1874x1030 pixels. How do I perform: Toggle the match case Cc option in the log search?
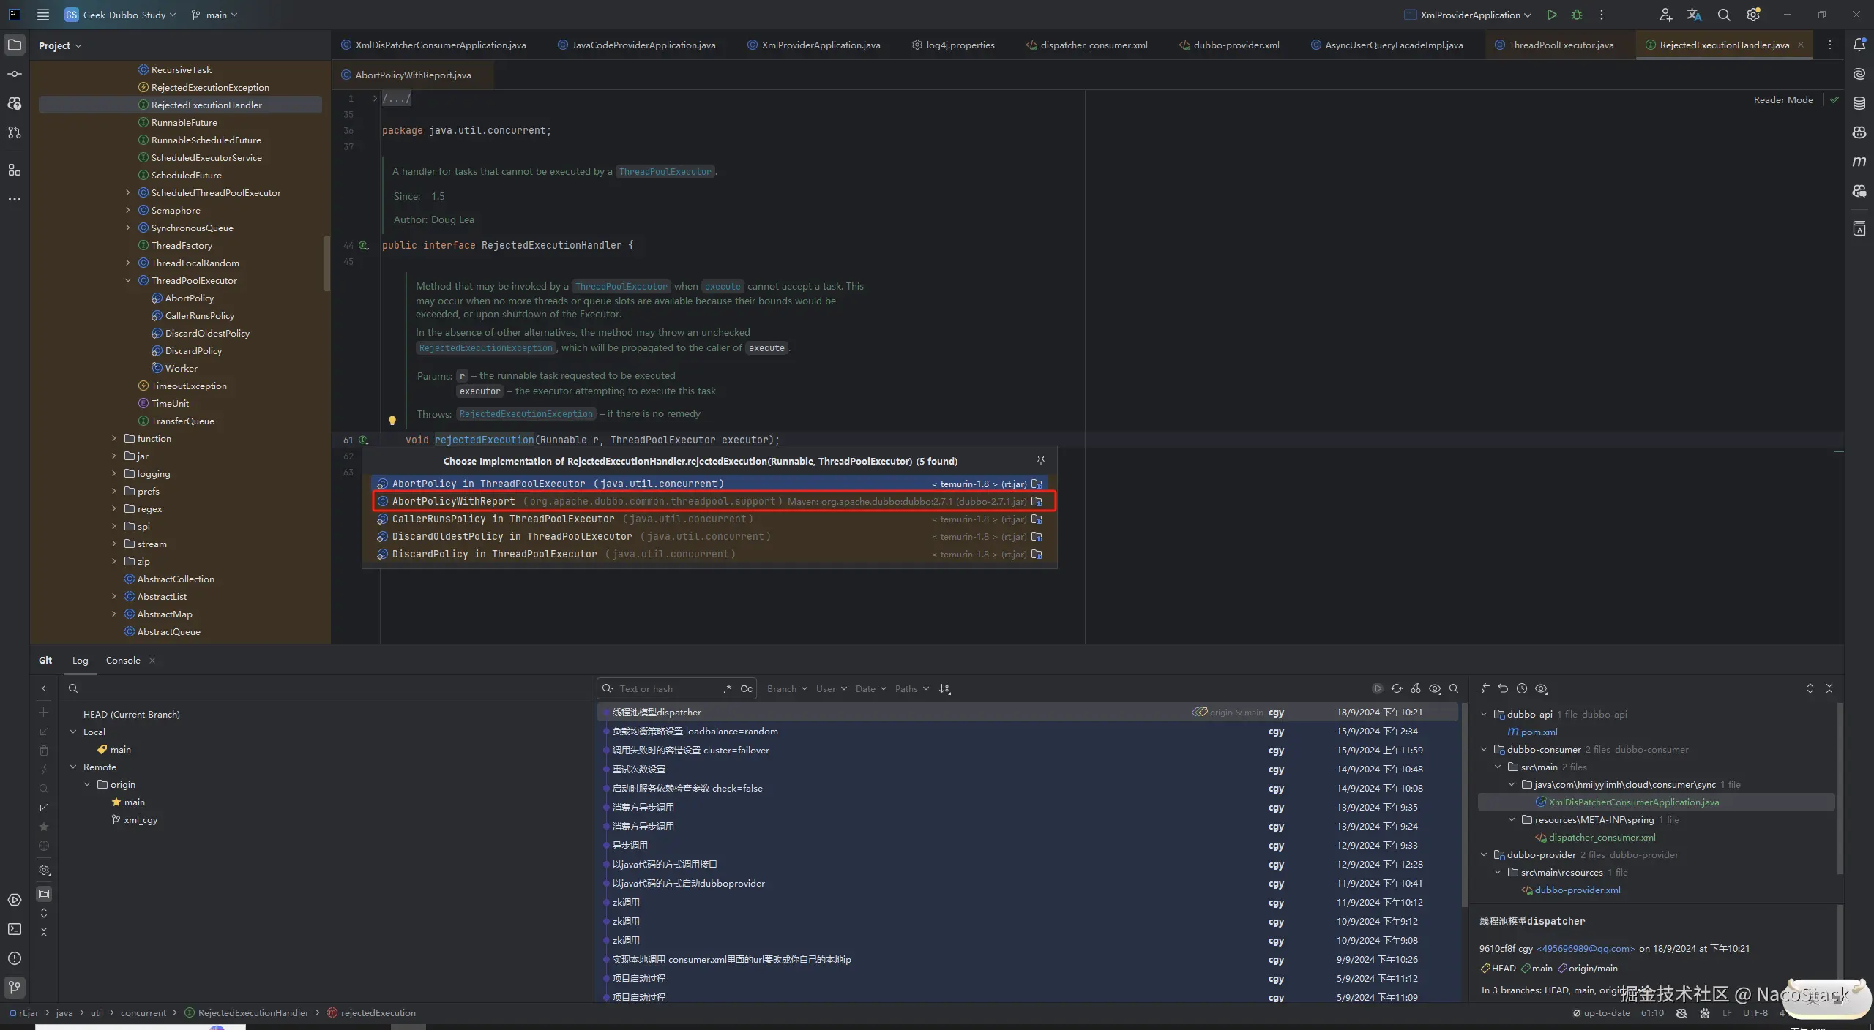[x=746, y=688]
